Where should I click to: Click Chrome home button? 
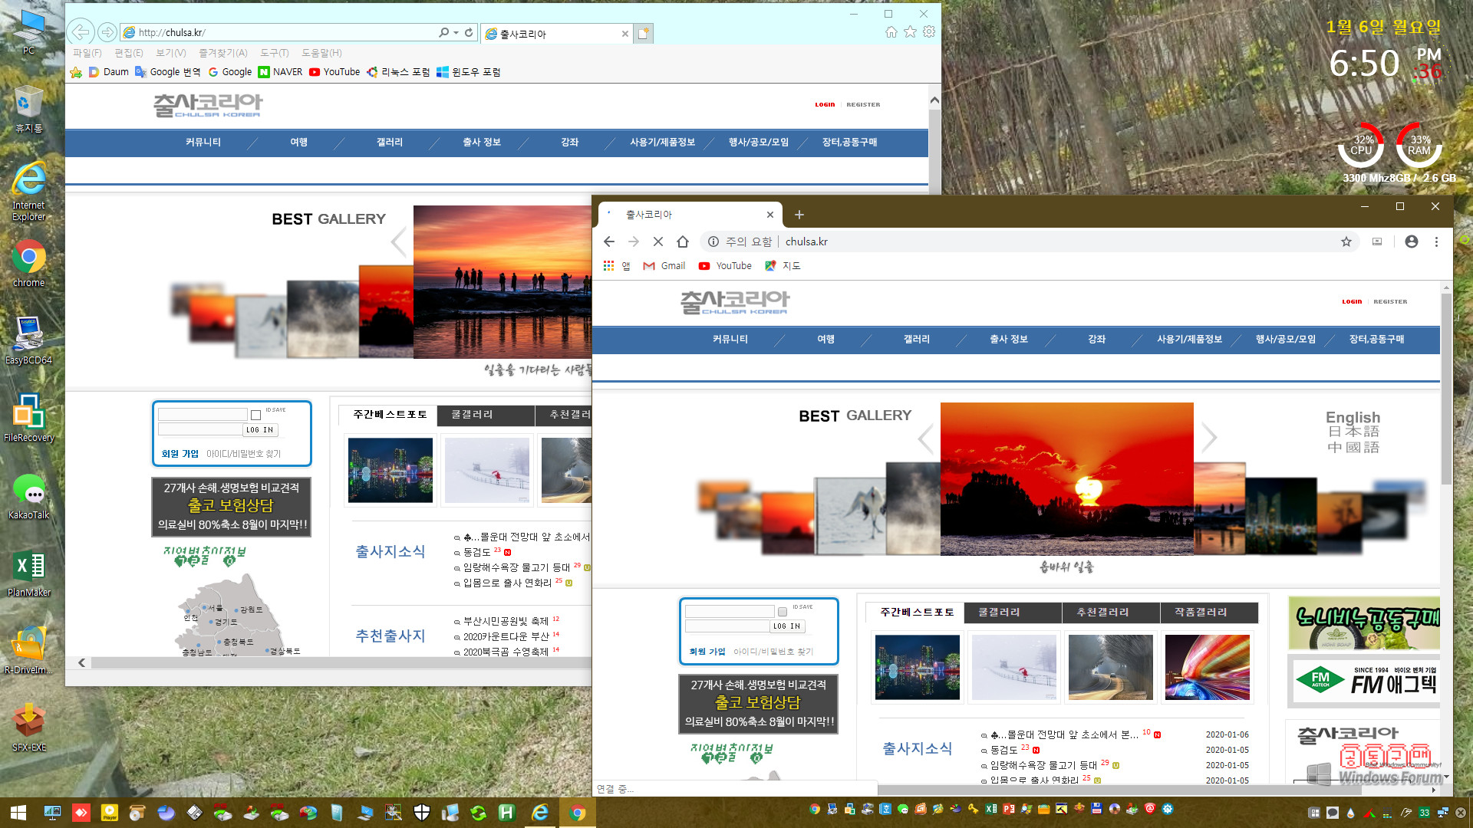(683, 242)
